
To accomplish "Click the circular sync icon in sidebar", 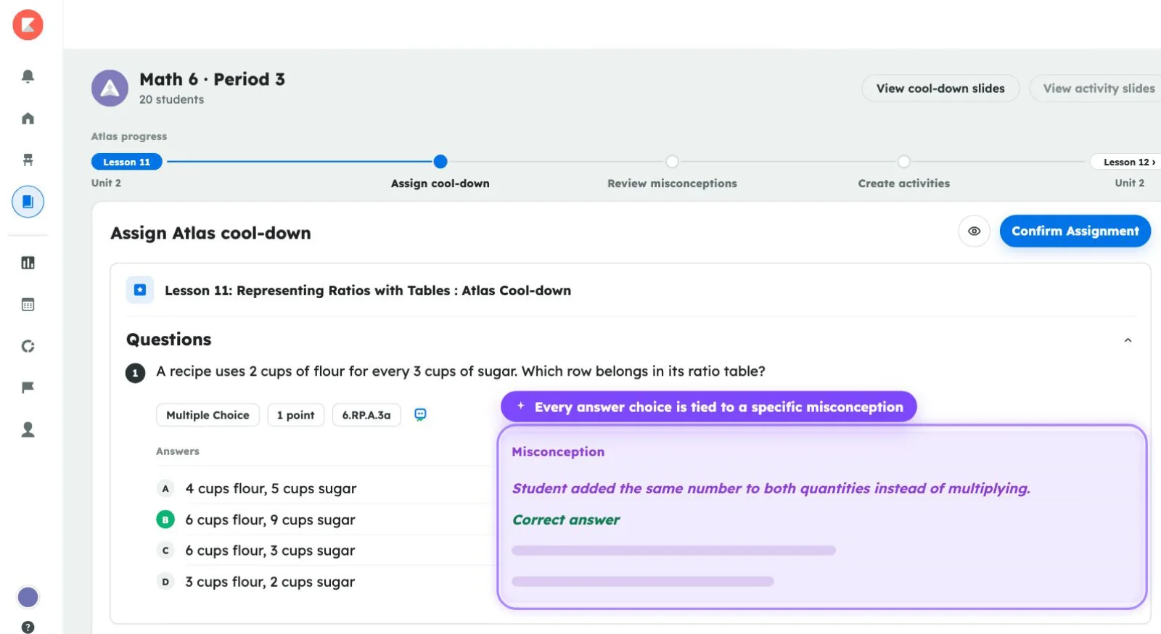I will (x=28, y=346).
